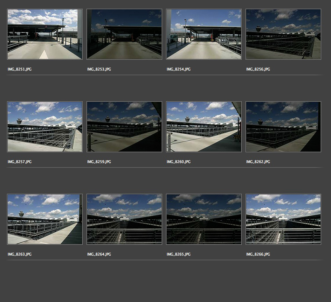The height and width of the screenshot is (302, 331).
Task: Select the IMG_8262.JPG filename text
Action: tap(258, 162)
